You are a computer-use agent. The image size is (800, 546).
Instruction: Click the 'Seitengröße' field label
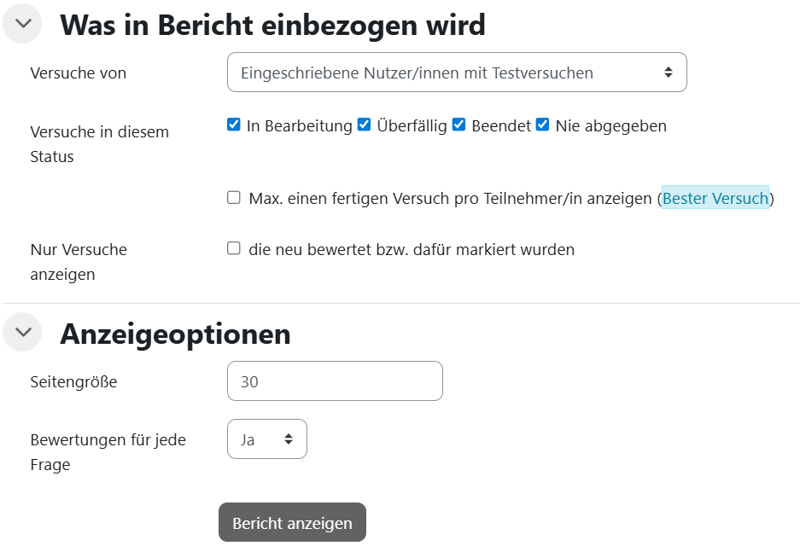click(x=73, y=382)
